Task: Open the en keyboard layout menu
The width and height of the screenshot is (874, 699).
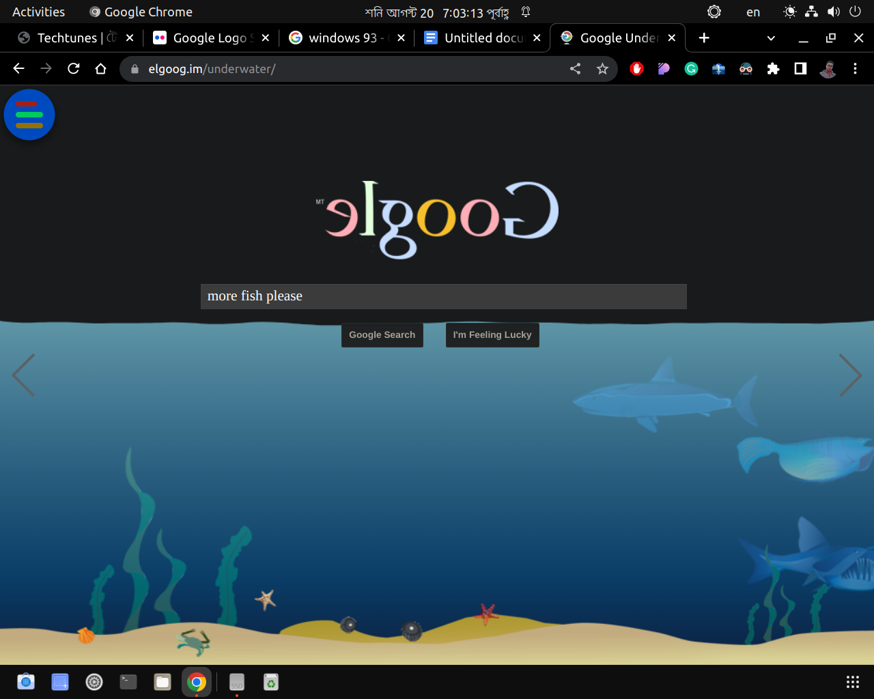Action: (x=753, y=12)
